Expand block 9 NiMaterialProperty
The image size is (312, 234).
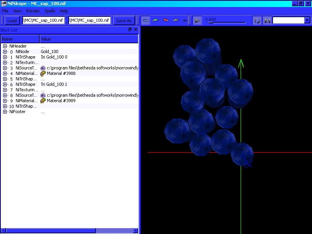5,101
